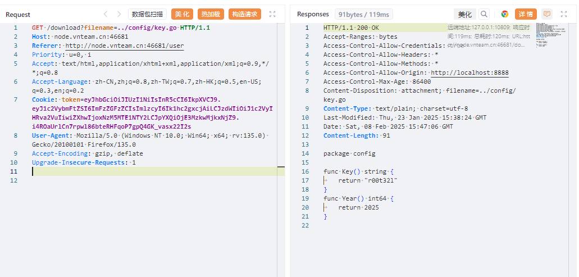Click the 构造请求 construct request button
The width and height of the screenshot is (579, 277).
[244, 14]
